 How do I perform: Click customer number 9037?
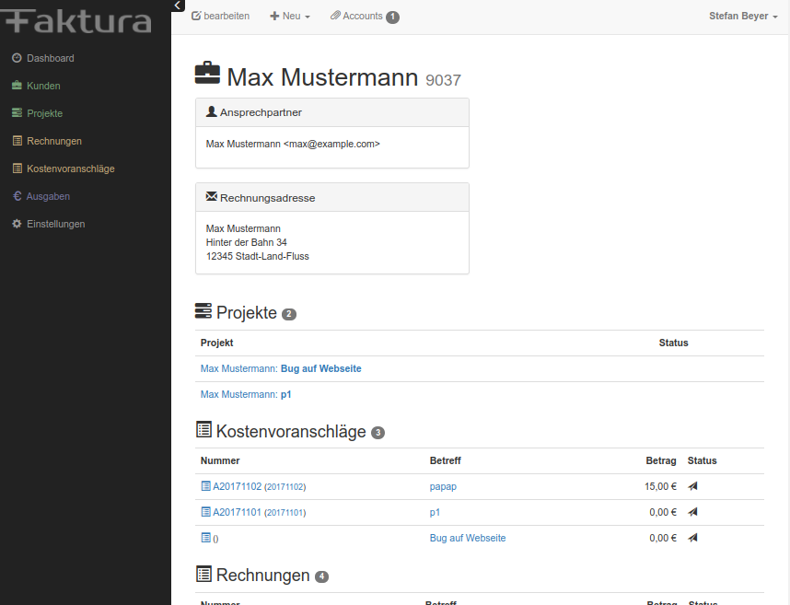coord(444,80)
